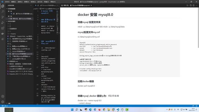Click Visual Studio Code taskbar icon

(118, 110)
